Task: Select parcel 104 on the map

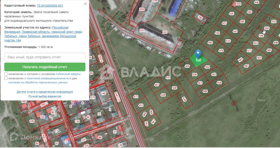Action: click(42, 117)
